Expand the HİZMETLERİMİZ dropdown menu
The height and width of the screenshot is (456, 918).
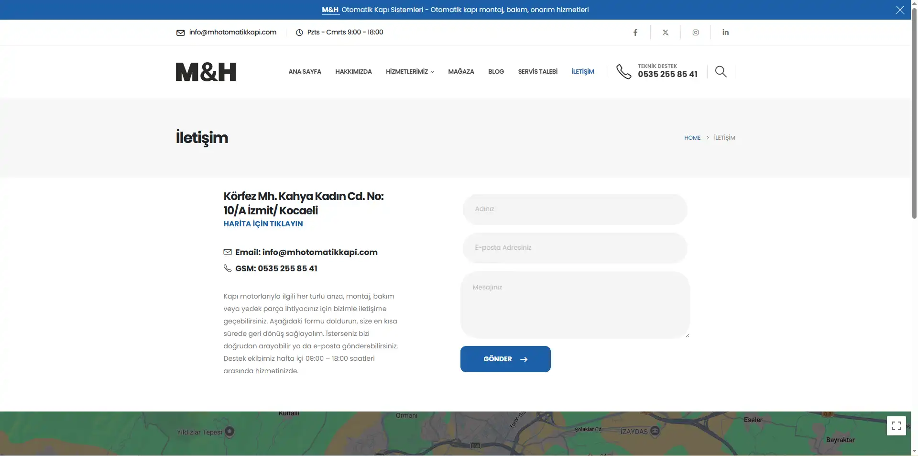410,72
